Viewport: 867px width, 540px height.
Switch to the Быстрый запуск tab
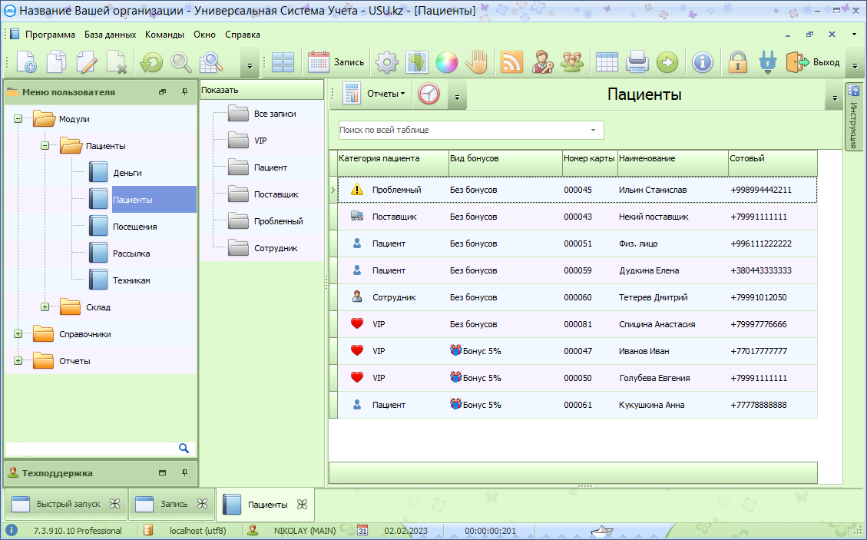click(68, 505)
